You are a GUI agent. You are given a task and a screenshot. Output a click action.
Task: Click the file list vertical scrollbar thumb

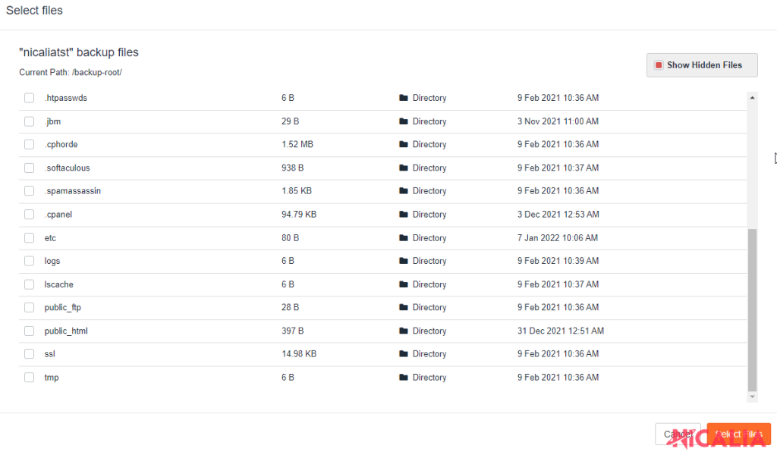point(752,309)
